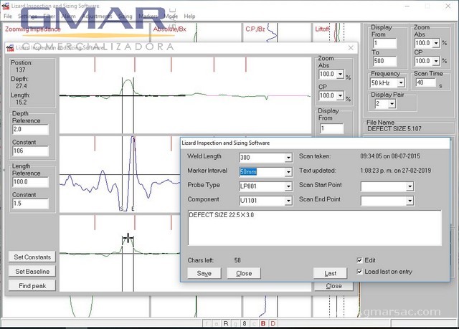This screenshot has height=329, width=459.
Task: Open the Marker Interval dropdown
Action: pyautogui.click(x=288, y=172)
